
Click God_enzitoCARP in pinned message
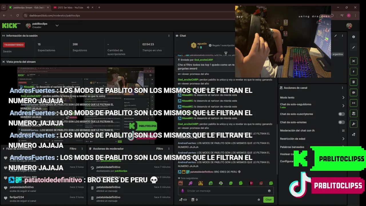click(x=204, y=60)
